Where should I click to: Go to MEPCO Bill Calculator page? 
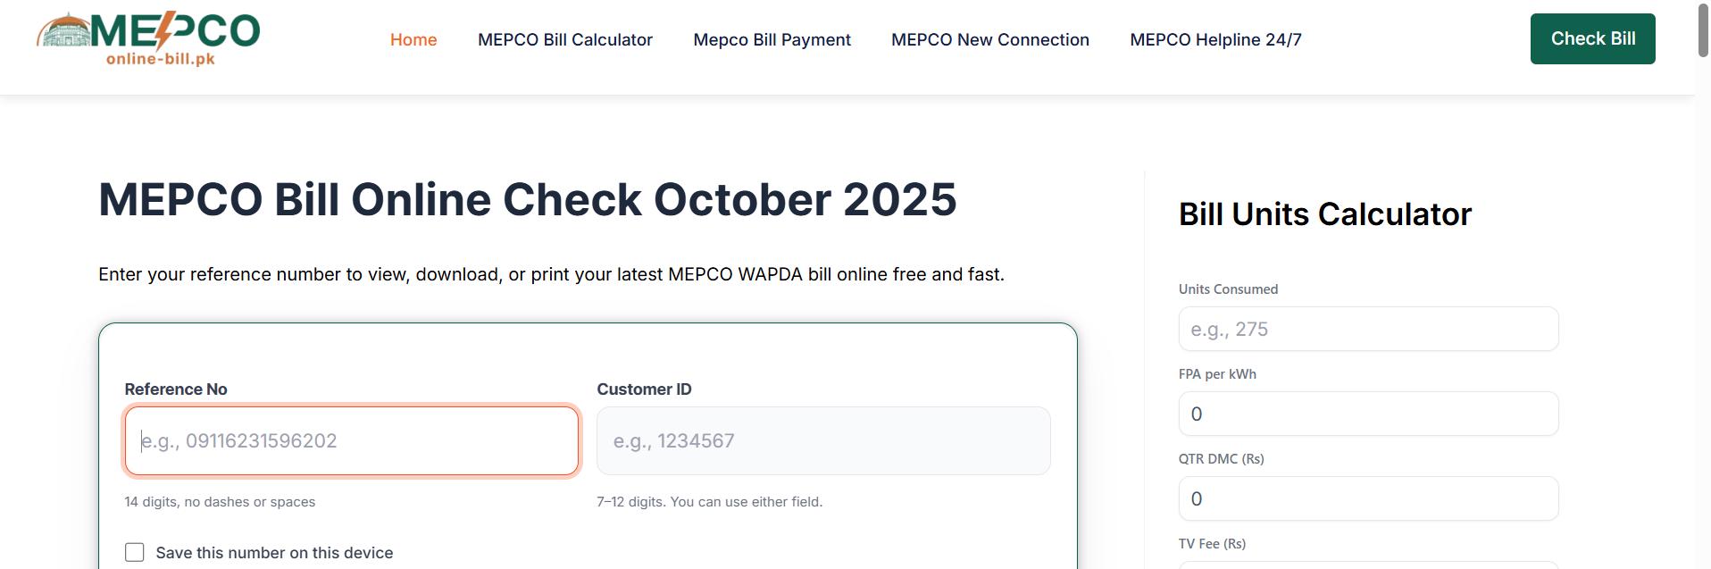[564, 39]
